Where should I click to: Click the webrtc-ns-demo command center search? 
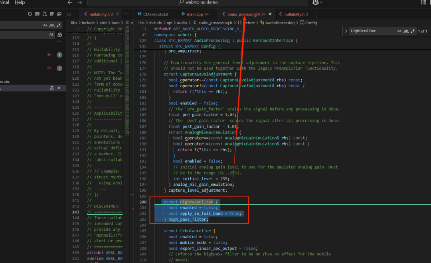[x=198, y=2]
